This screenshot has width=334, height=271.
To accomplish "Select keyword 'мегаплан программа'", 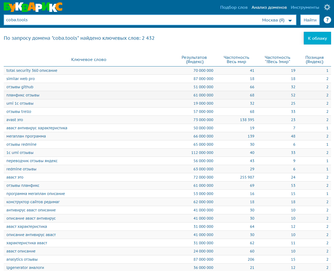I will (26, 136).
